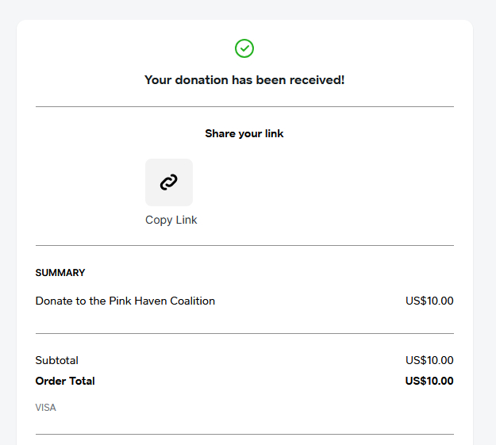Click the green checkmark success icon
Image resolution: width=496 pixels, height=445 pixels.
pos(244,49)
